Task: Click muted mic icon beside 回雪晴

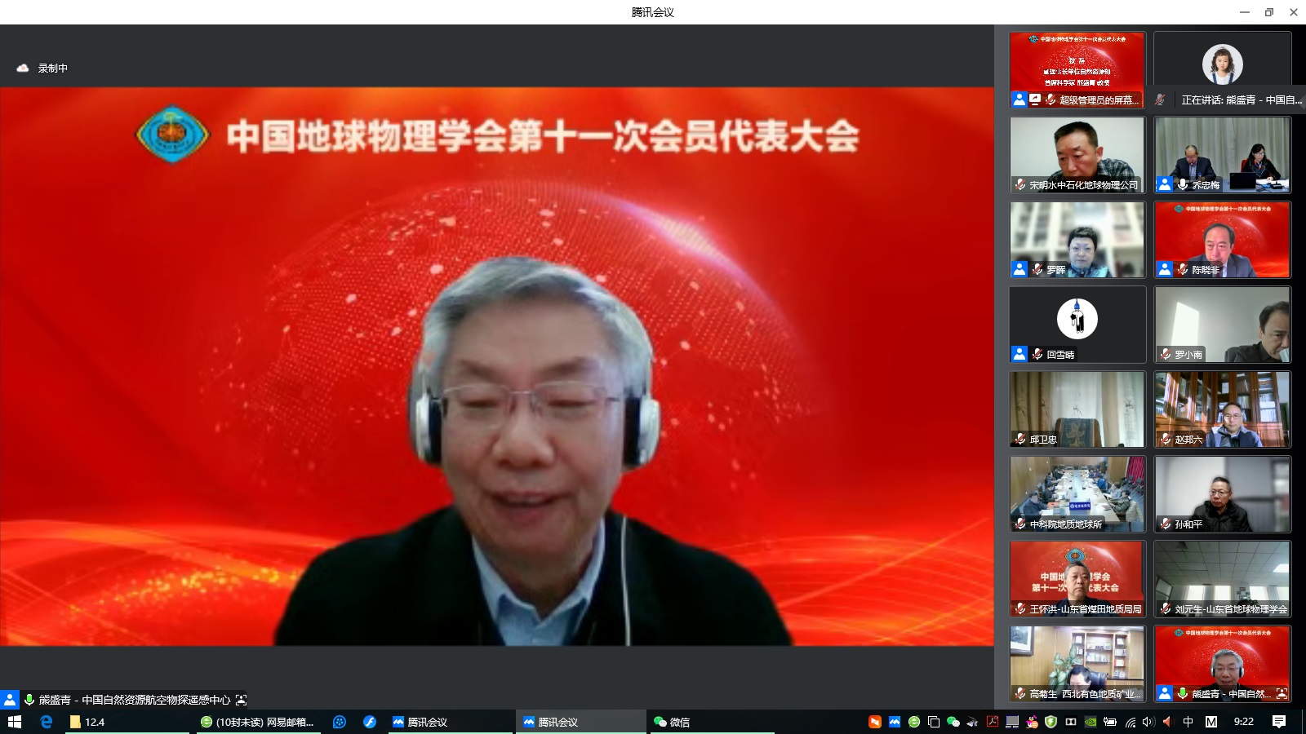Action: coord(1037,354)
